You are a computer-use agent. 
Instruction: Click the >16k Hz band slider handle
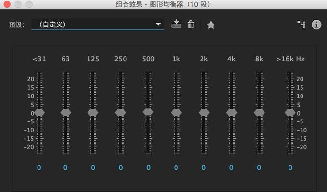coord(290,113)
